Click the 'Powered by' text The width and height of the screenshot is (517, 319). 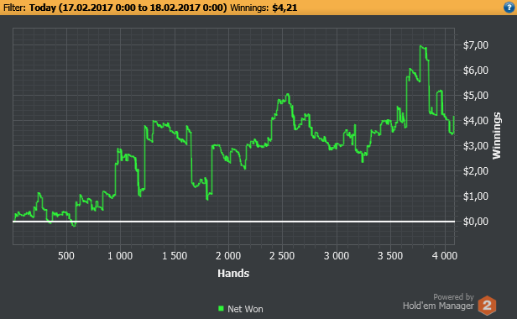[453, 297]
